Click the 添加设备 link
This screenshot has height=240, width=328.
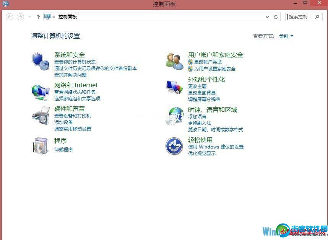(x=63, y=122)
